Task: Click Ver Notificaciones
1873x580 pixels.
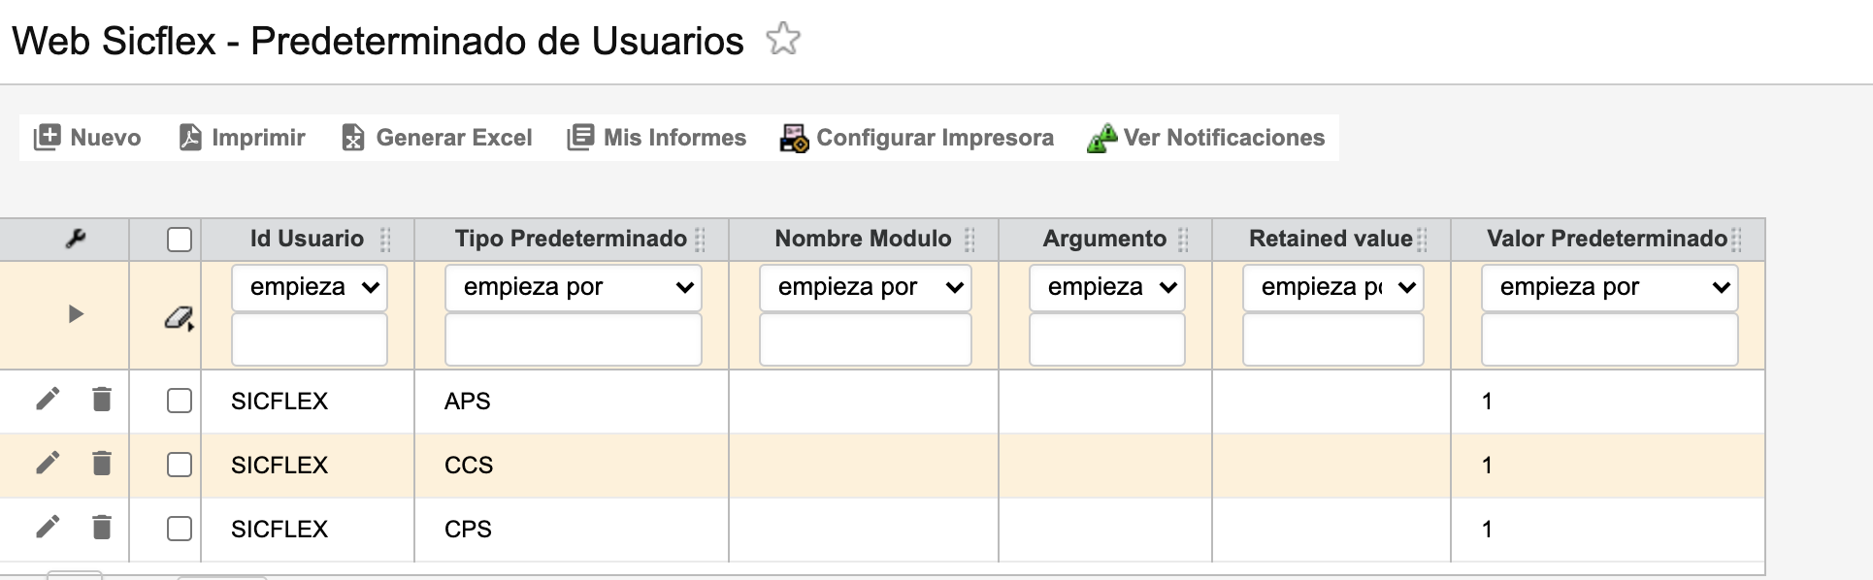Action: 1206,138
